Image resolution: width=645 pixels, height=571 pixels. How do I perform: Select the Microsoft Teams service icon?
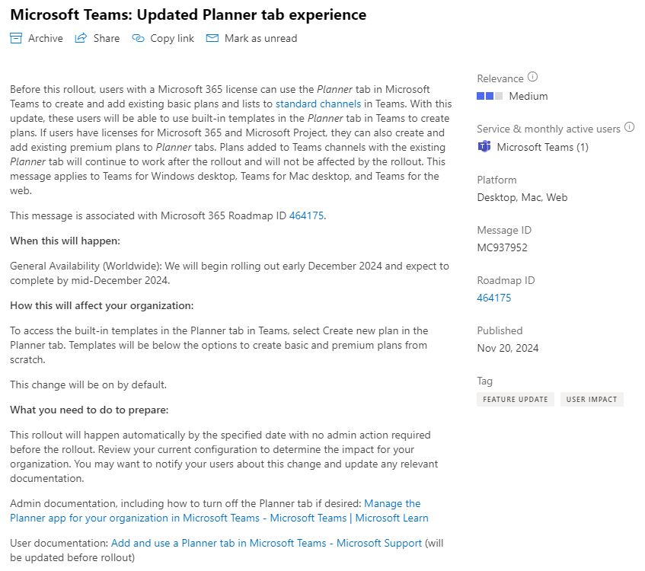coord(484,146)
